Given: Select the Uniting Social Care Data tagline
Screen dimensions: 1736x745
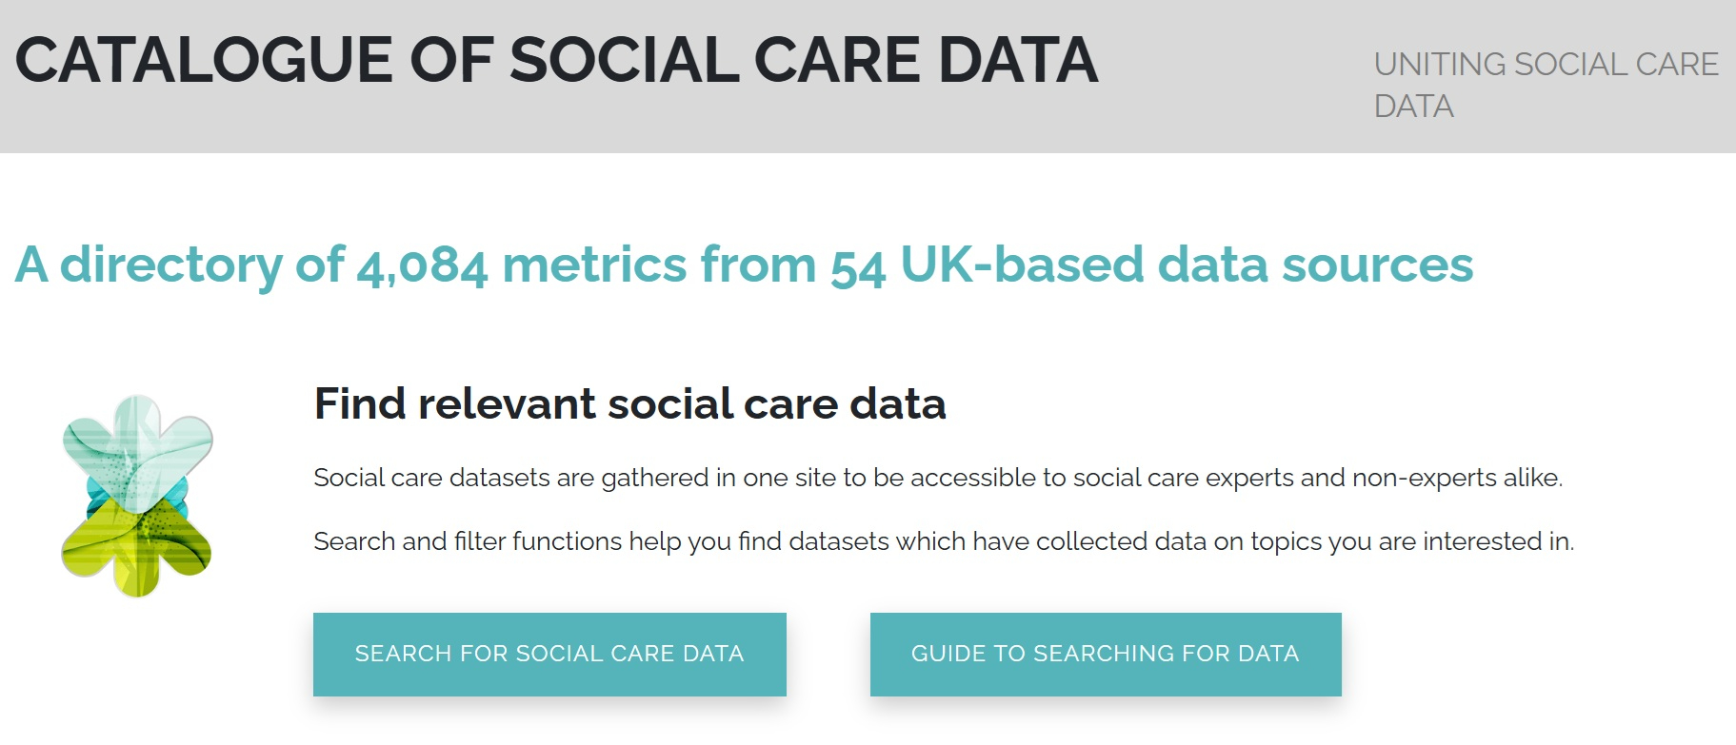Looking at the screenshot, I should click(x=1545, y=85).
